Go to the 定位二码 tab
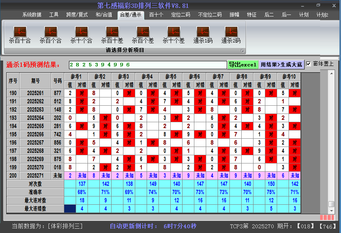Screen dimensions: 341x233 pyautogui.click(x=181, y=15)
